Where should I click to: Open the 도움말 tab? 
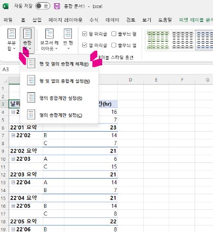(x=165, y=19)
